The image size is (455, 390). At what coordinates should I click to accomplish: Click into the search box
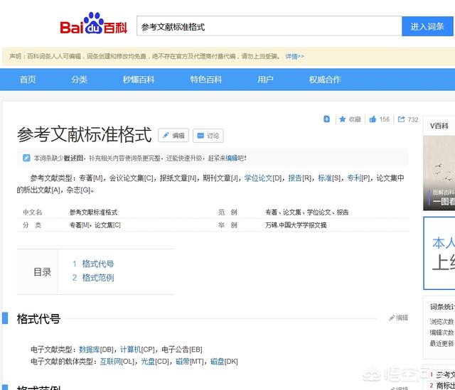coord(269,26)
